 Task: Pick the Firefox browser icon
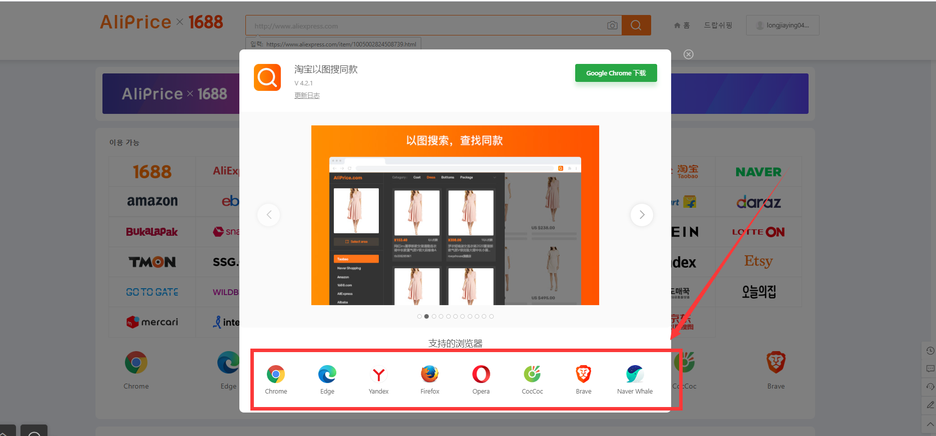tap(430, 374)
